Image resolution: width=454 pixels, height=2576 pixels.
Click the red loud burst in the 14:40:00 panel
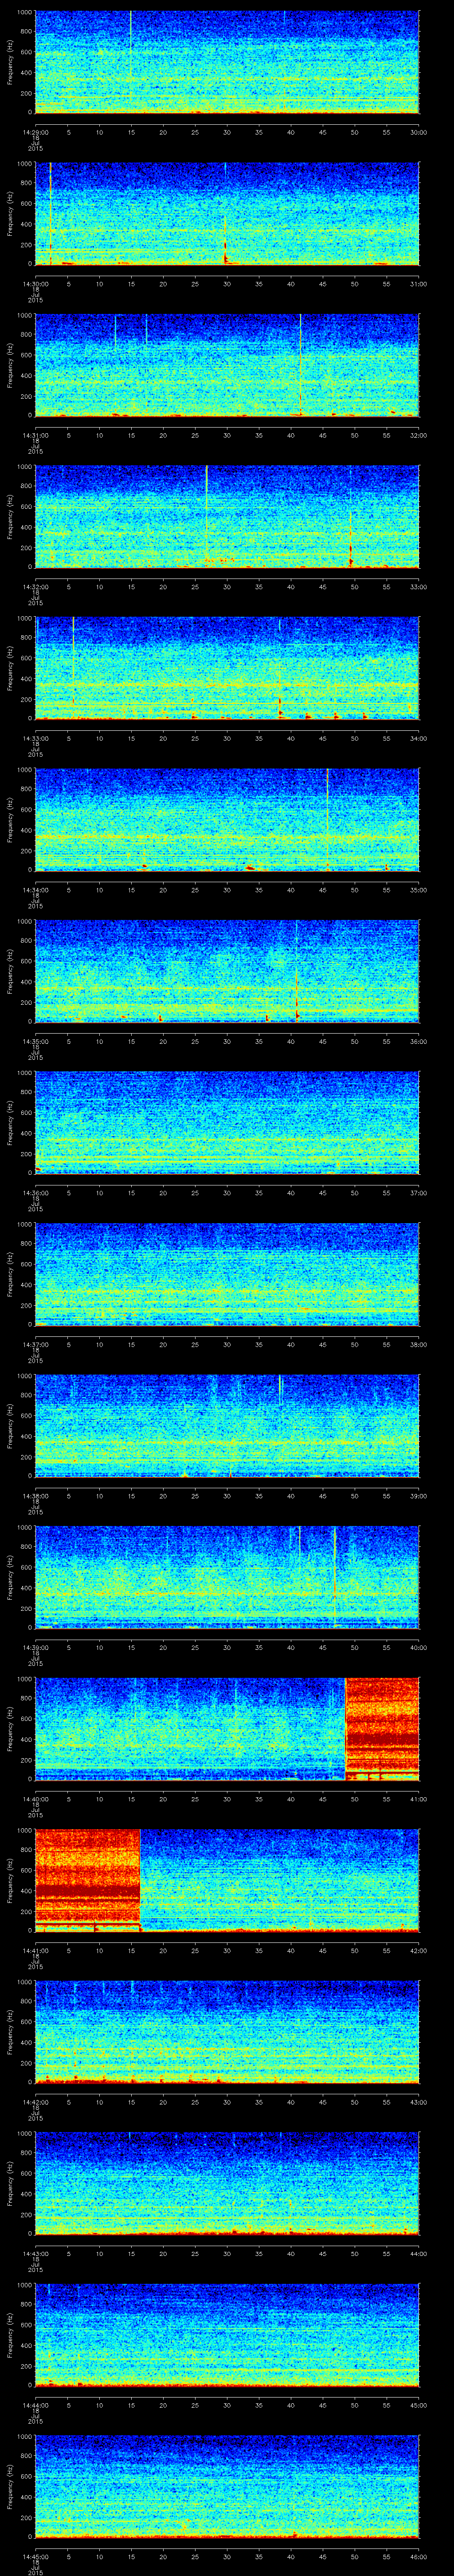pos(382,1728)
